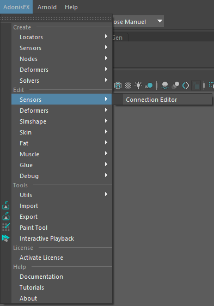Image resolution: width=214 pixels, height=306 pixels.
Task: Launch the Paint Tool
Action: 62,228
